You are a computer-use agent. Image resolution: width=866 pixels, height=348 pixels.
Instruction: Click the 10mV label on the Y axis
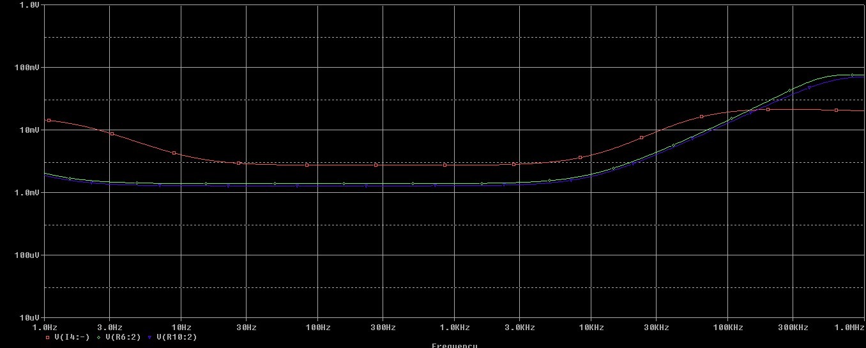click(30, 130)
